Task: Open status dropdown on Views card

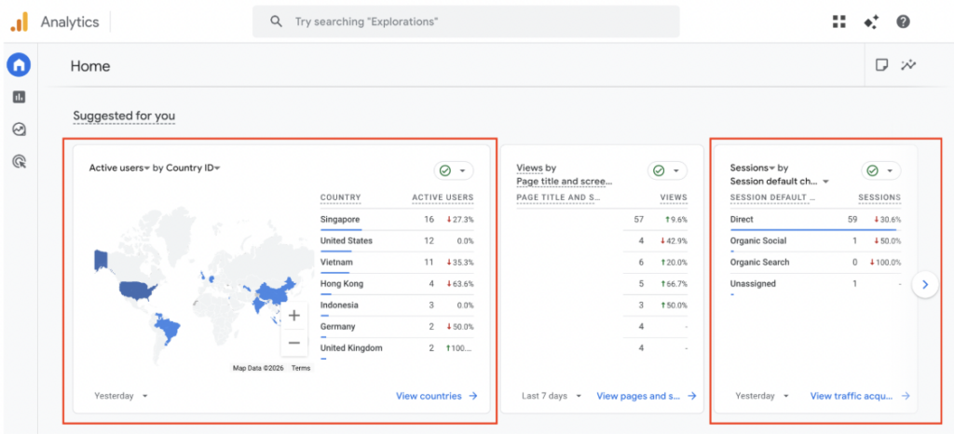Action: pos(667,170)
